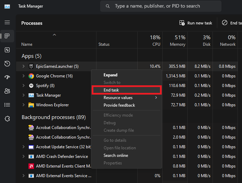Choose End task in the context menu

pyautogui.click(x=126, y=90)
